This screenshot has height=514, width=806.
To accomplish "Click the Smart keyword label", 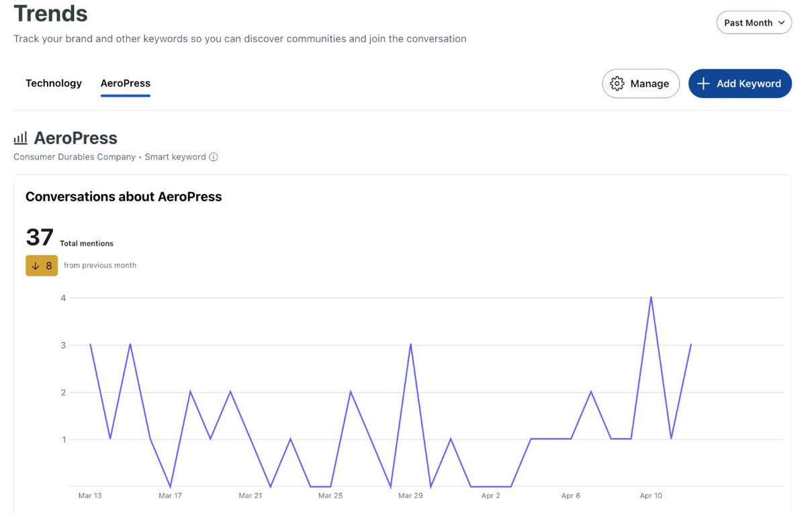I will [176, 156].
